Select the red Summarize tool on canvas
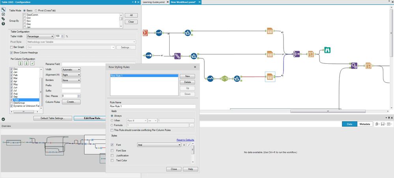The width and height of the screenshot is (394, 178). tap(145, 33)
